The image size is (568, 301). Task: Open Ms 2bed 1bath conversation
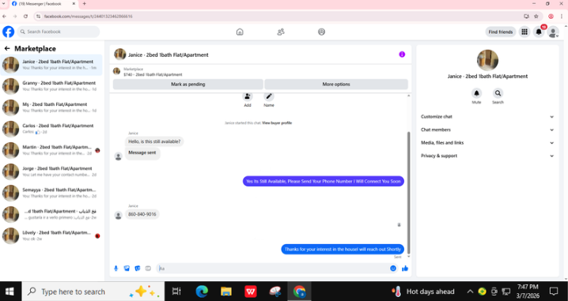pyautogui.click(x=51, y=107)
